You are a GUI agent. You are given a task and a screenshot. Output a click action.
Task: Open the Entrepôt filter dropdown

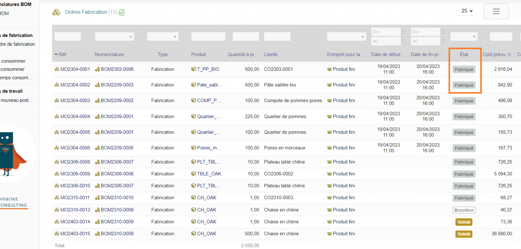(346, 37)
